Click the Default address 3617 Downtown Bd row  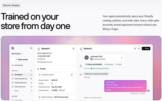tap(56, 97)
